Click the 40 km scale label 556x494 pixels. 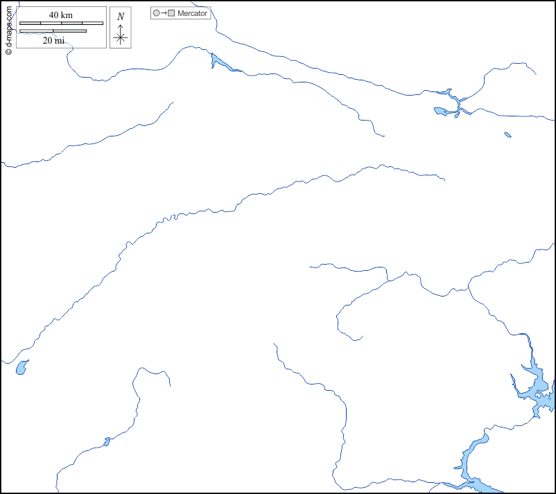61,15
